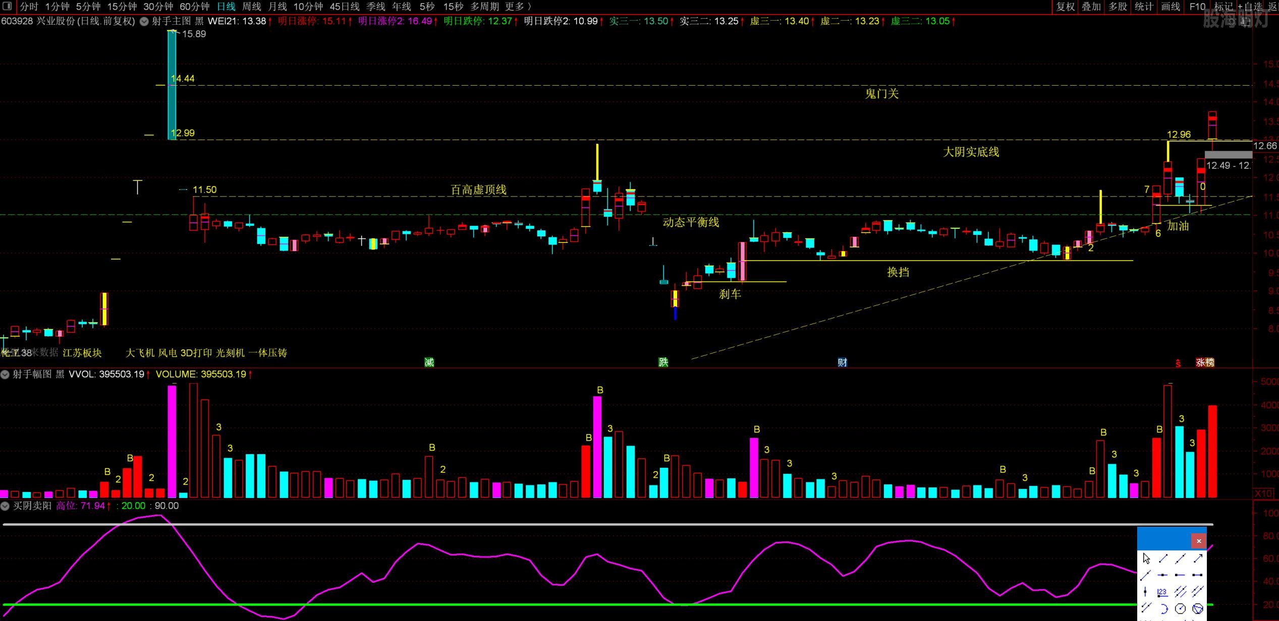The image size is (1279, 621).
Task: Click the 财 event marker on chart axis
Action: 842,362
